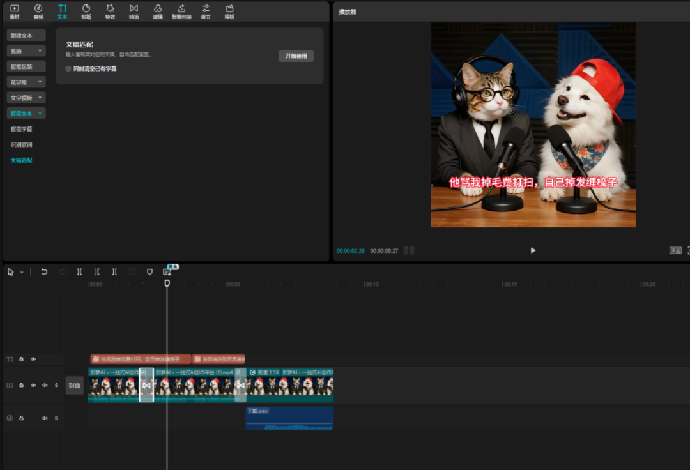Lock the text subtitle track

tap(21, 359)
